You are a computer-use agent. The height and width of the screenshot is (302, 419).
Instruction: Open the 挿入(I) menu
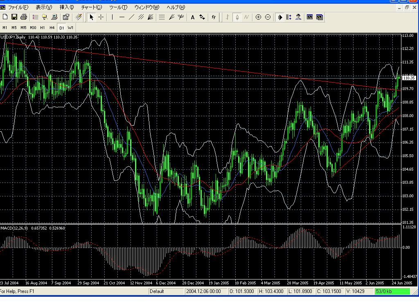67,7
